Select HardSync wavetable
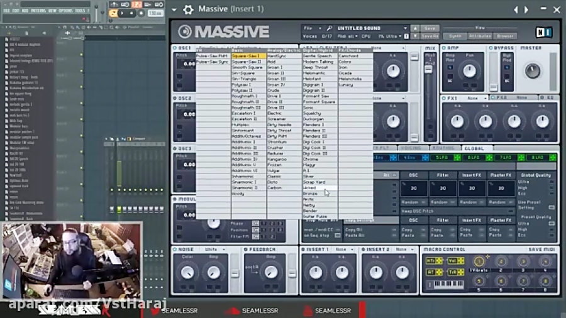Viewport: 566px width, 318px height. [284, 56]
